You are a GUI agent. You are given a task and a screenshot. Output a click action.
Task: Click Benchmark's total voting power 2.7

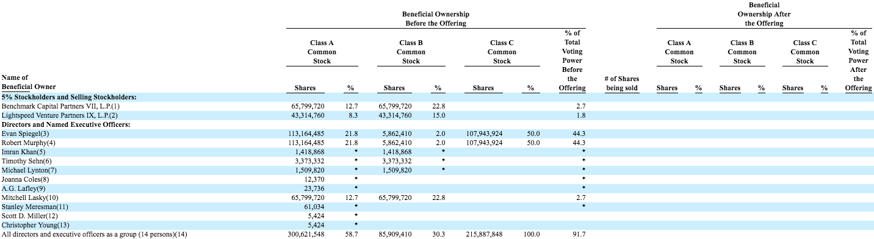pyautogui.click(x=580, y=106)
